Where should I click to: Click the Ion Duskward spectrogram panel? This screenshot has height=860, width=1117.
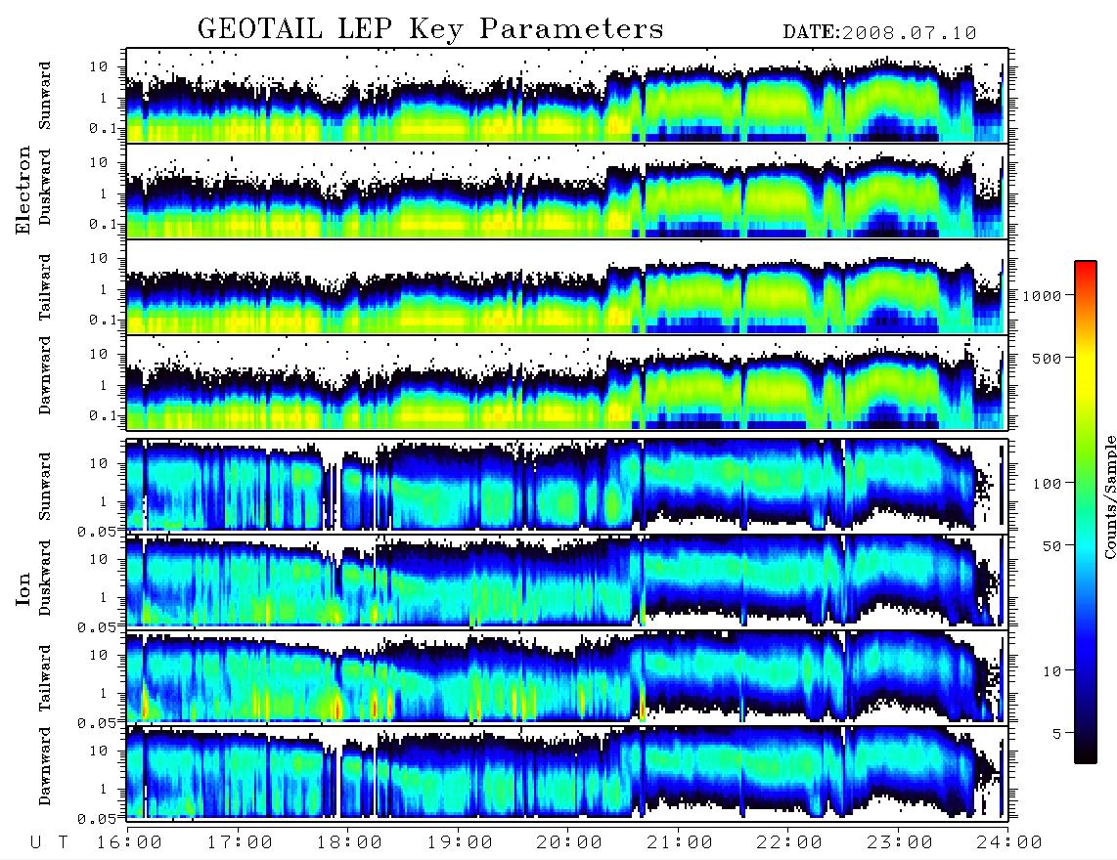(567, 581)
